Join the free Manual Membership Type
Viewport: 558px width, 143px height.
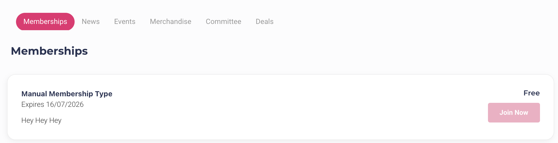513,113
